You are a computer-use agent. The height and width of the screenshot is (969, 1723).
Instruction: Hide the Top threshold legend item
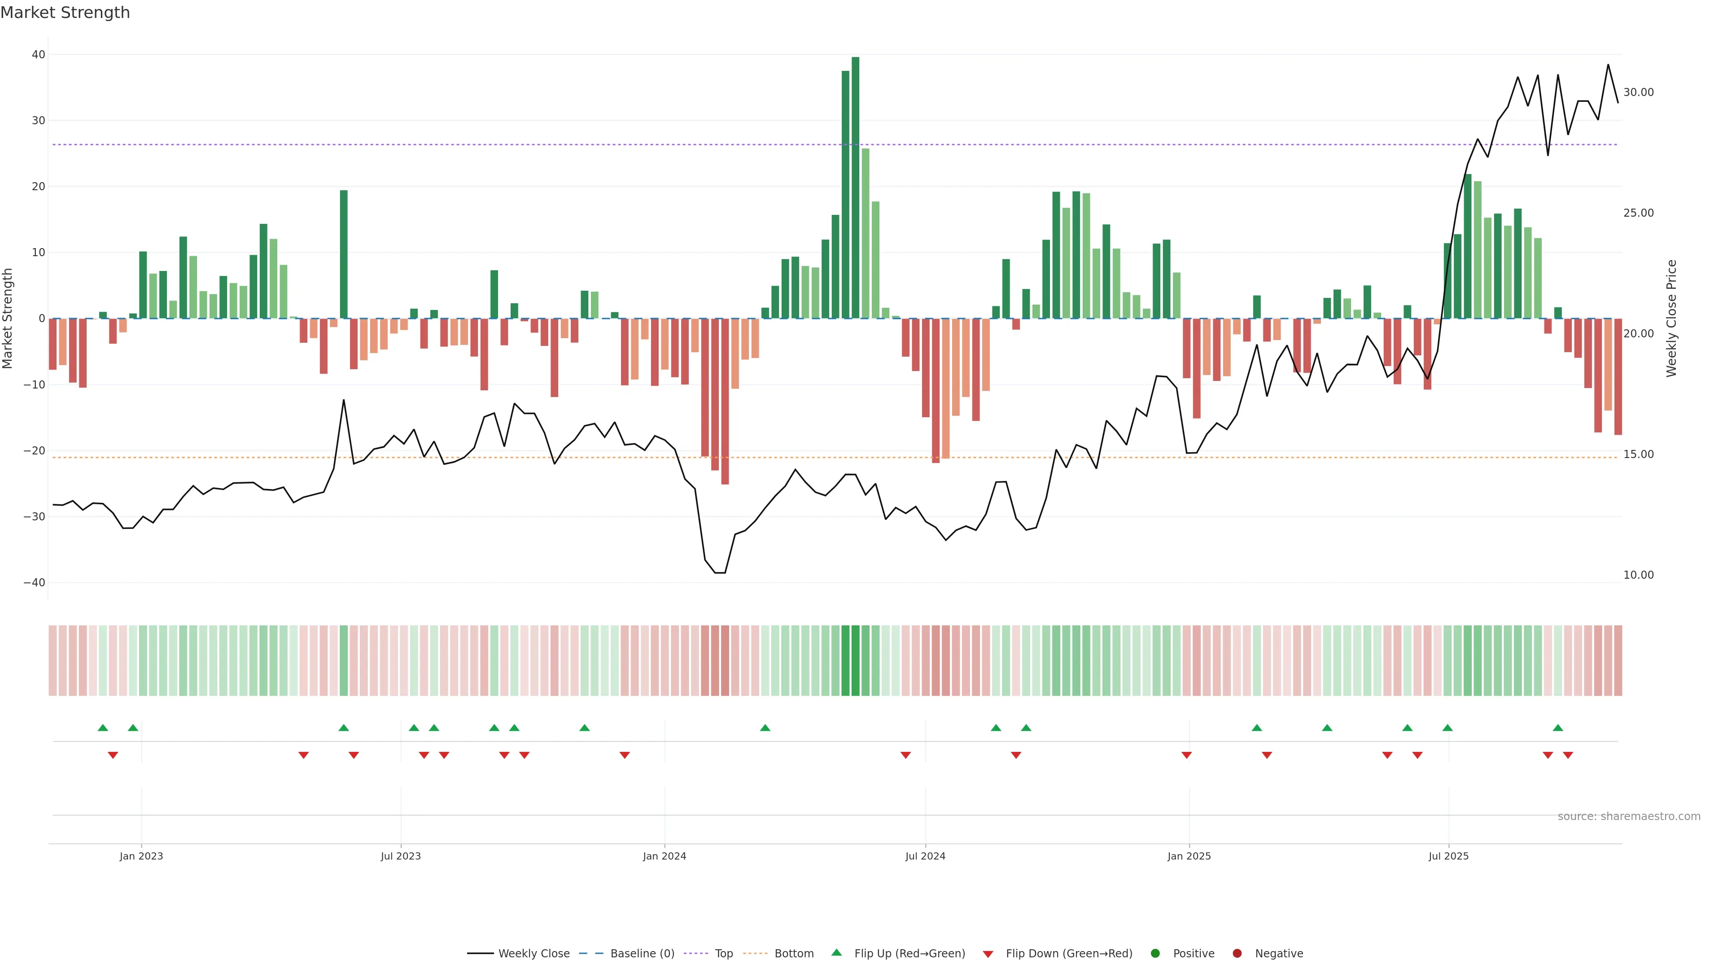point(723,954)
